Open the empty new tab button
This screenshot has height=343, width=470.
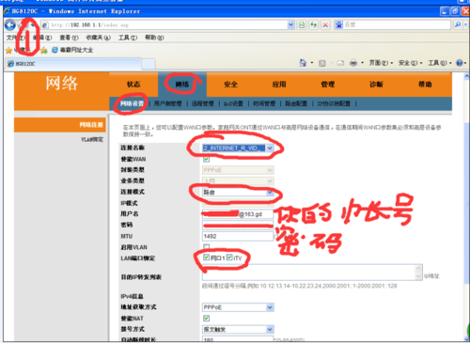149,64
